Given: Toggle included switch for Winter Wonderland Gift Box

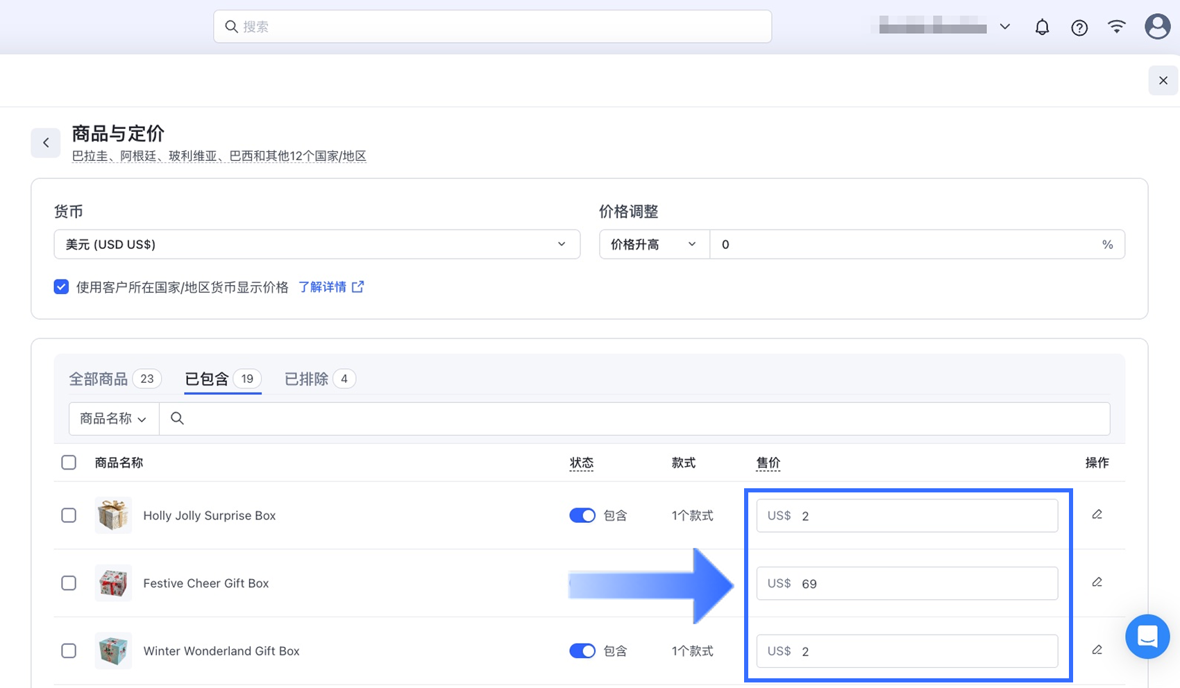Looking at the screenshot, I should click(582, 651).
